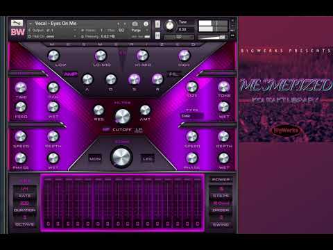The width and height of the screenshot is (333, 250).
Task: Select the AMP envelope tab
Action: 70,74
